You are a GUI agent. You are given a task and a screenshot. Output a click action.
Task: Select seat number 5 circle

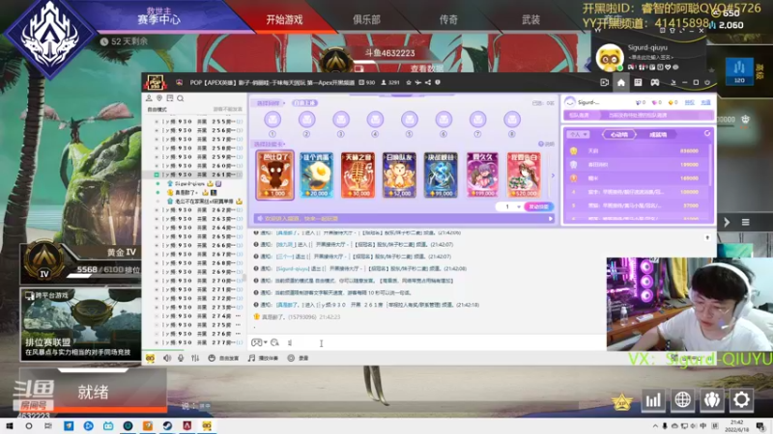click(409, 119)
